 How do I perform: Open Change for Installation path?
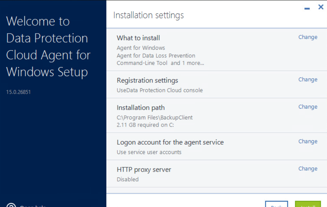[308, 107]
